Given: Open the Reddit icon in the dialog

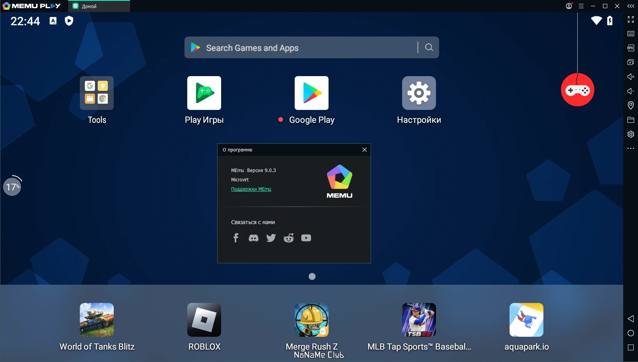Looking at the screenshot, I should click(288, 238).
